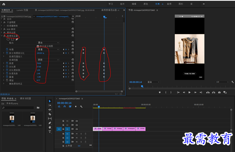Click Mark Out bracket button

171,92
